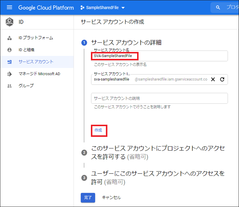Expand step 2 プロジェクトへのアクセスを許可する
This screenshot has height=207, width=239.
coord(158,152)
